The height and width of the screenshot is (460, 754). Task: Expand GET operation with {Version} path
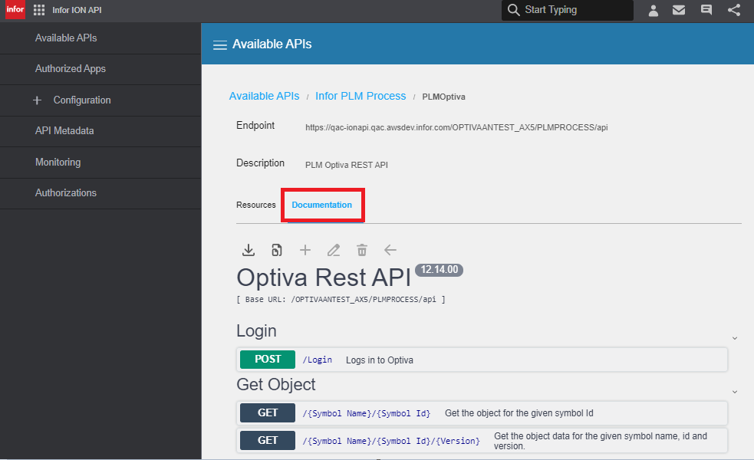click(482, 440)
